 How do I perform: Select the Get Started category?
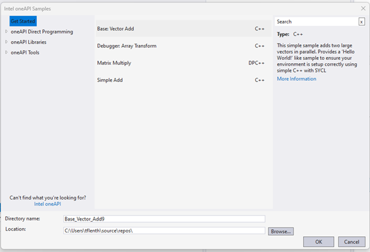tap(23, 21)
